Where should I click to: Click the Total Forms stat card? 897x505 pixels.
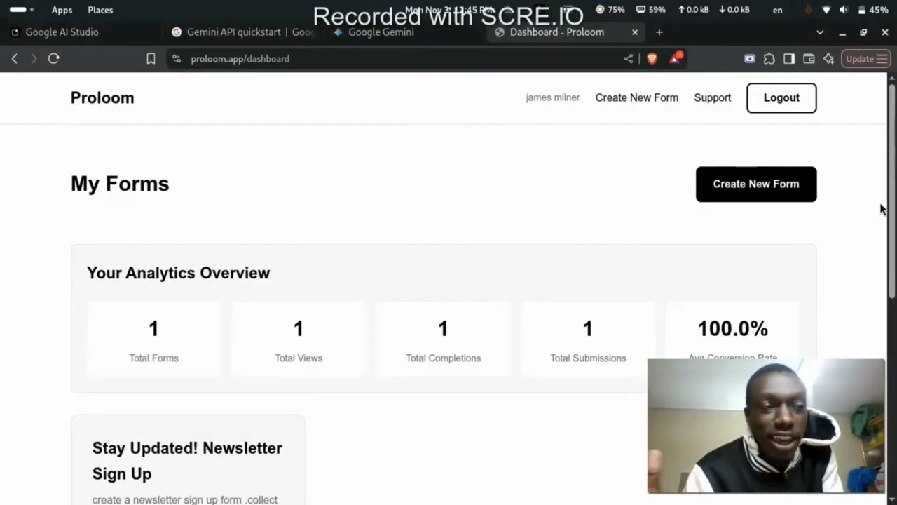click(x=153, y=339)
